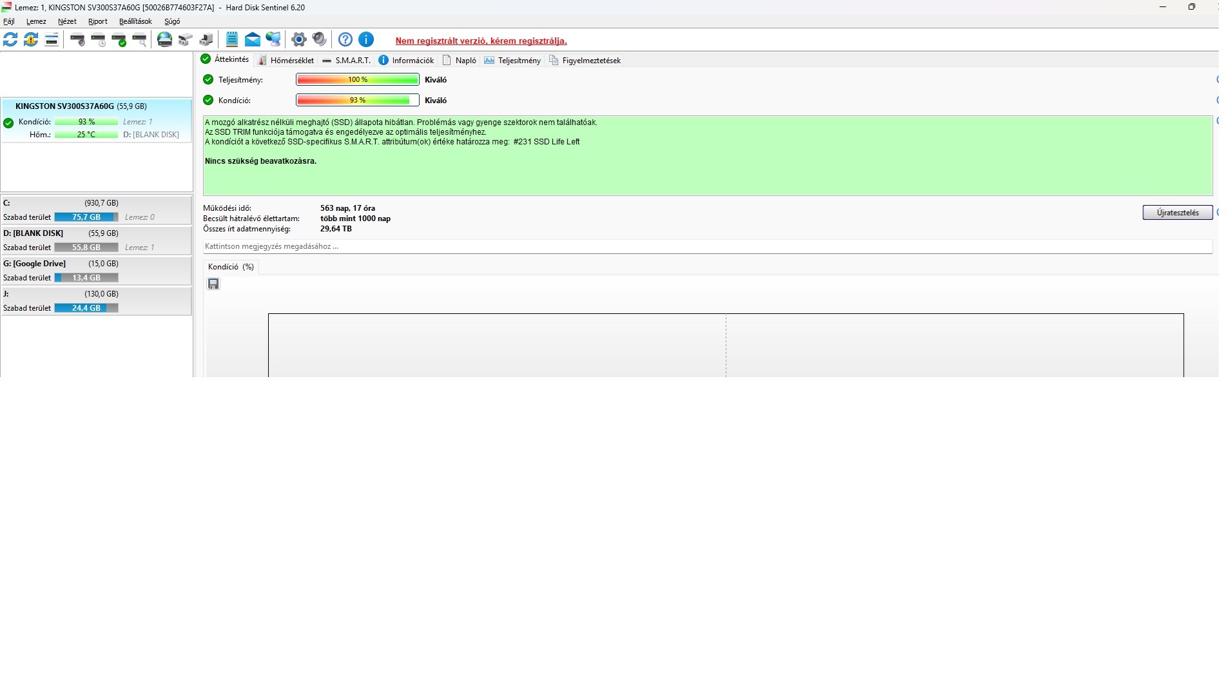This screenshot has height=693, width=1231.
Task: Click the green check beside the Kondíció 93 % bar
Action: 208,101
